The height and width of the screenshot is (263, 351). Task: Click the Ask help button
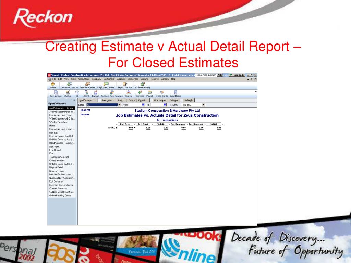[220, 75]
